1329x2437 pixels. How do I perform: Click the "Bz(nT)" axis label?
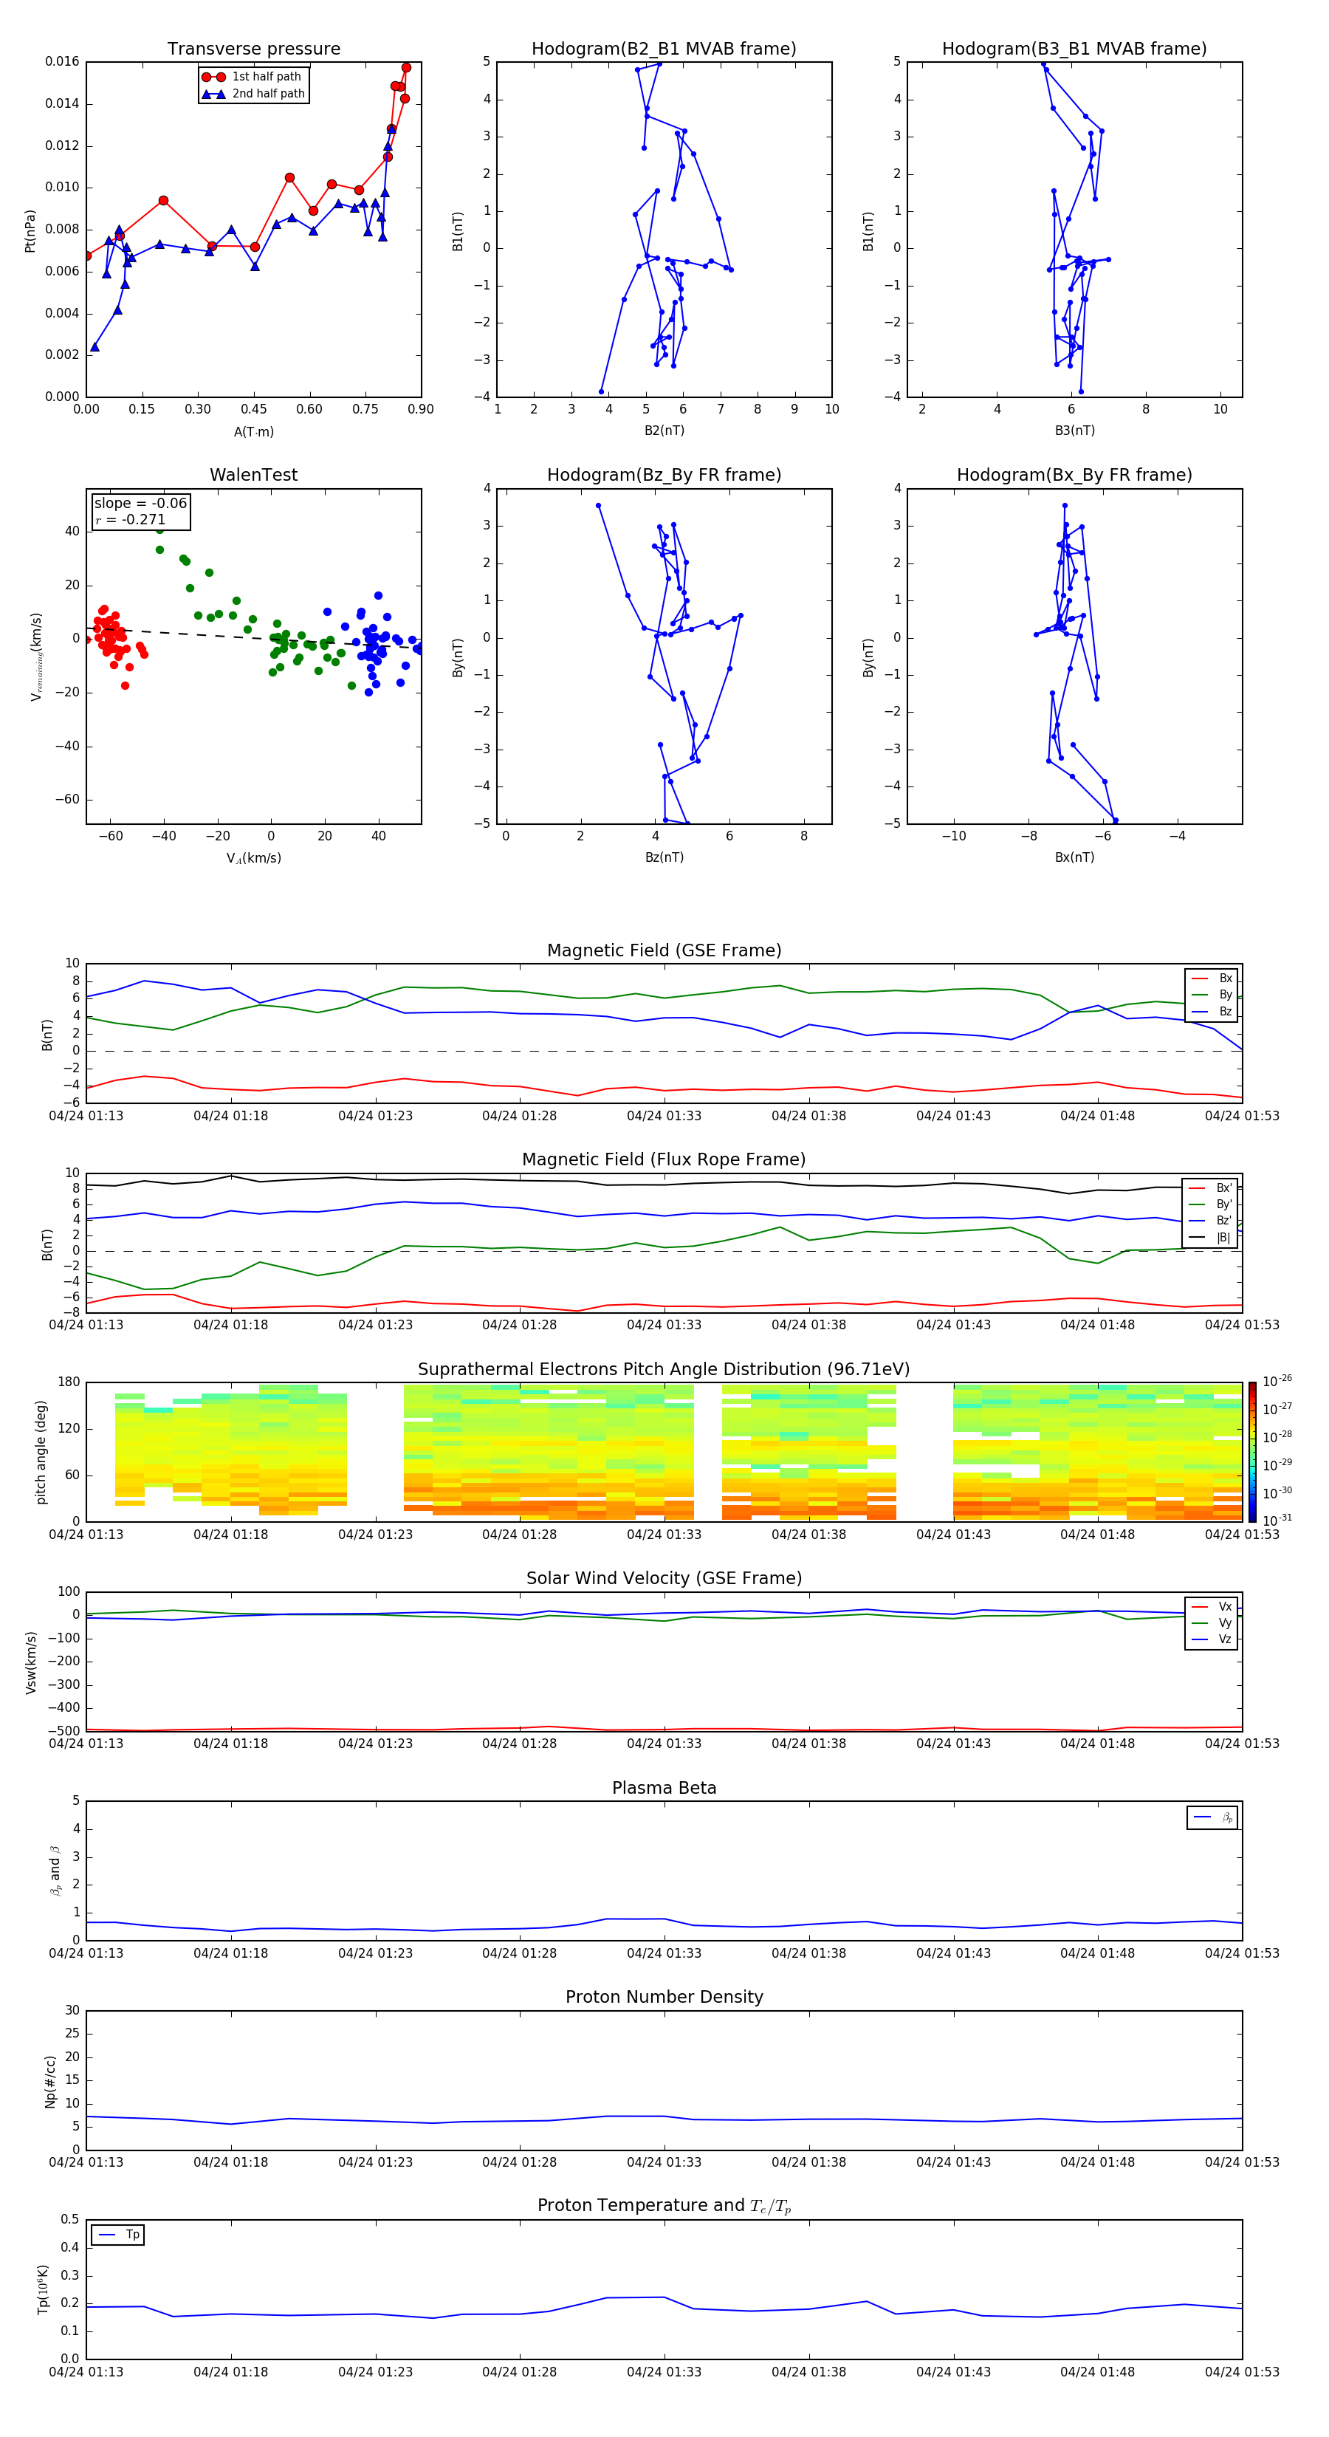[x=664, y=857]
